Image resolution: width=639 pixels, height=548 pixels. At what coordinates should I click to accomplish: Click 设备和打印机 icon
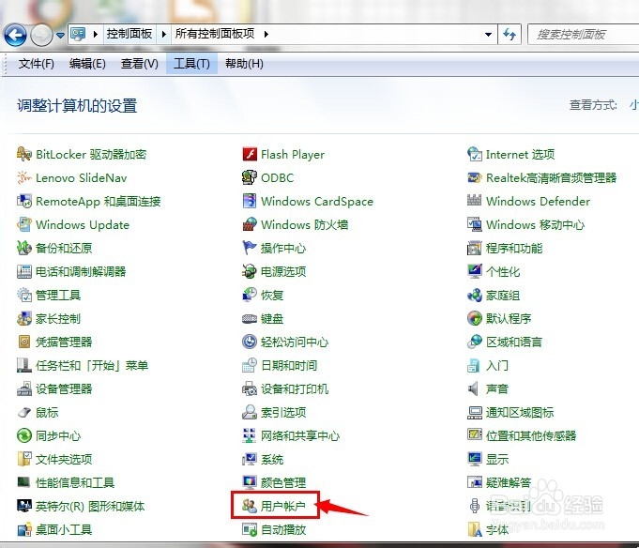250,388
